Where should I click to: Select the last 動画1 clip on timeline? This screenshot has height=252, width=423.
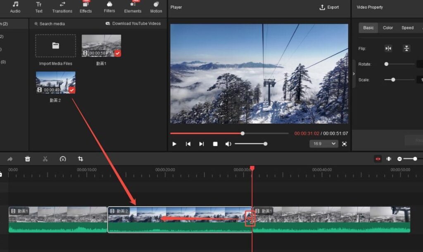(332, 219)
